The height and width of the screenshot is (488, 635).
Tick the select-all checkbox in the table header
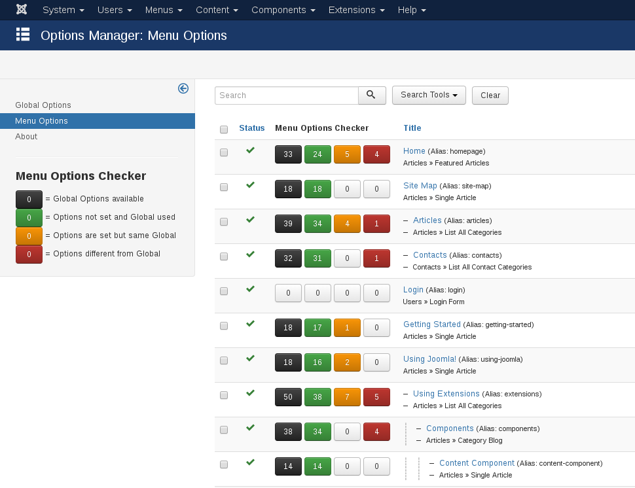[223, 130]
